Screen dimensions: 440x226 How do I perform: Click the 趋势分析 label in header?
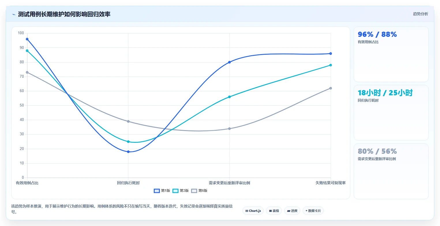(x=420, y=14)
